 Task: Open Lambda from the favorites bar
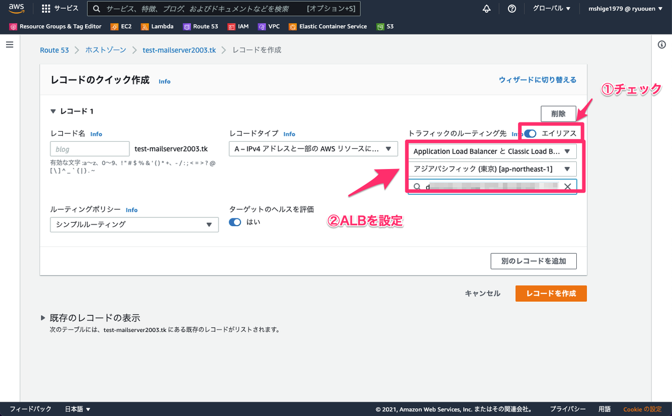(x=157, y=26)
